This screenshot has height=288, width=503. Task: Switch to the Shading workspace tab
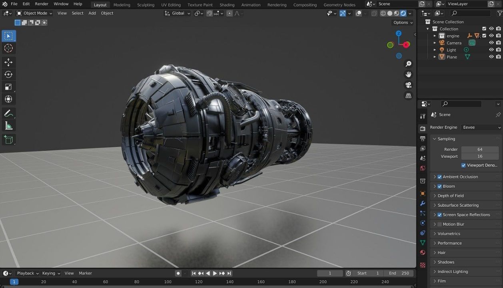pyautogui.click(x=227, y=4)
